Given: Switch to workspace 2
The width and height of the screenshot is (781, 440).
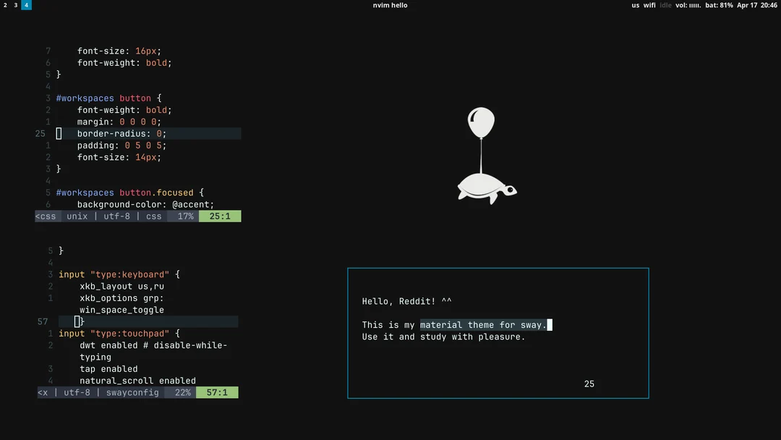Looking at the screenshot, I should tap(6, 5).
